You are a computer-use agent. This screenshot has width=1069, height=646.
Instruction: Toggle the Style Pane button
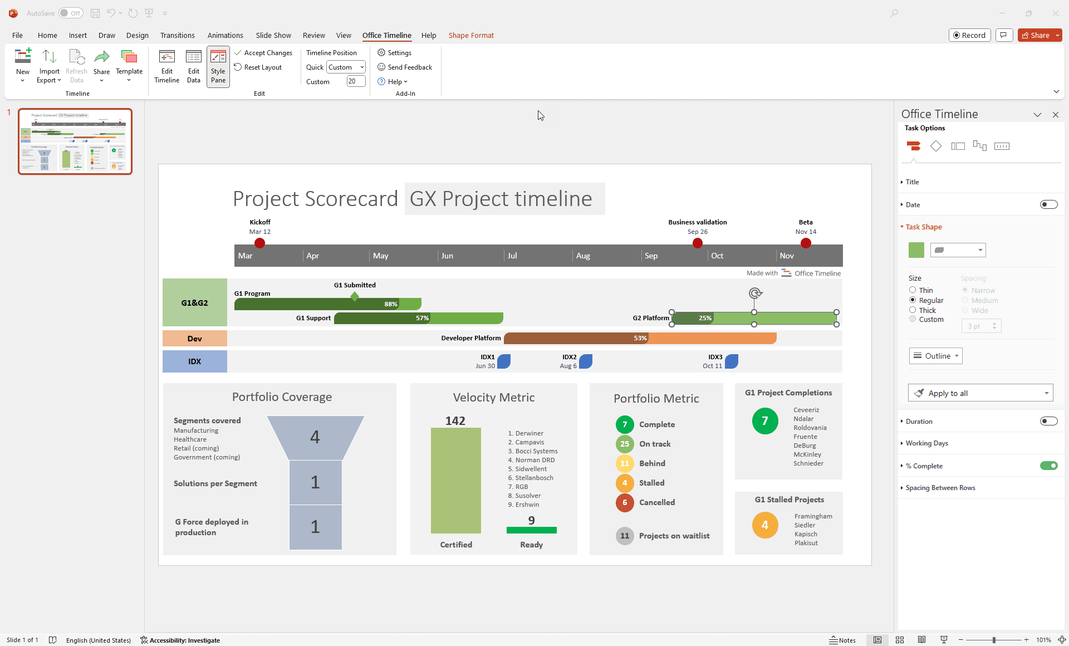click(218, 66)
